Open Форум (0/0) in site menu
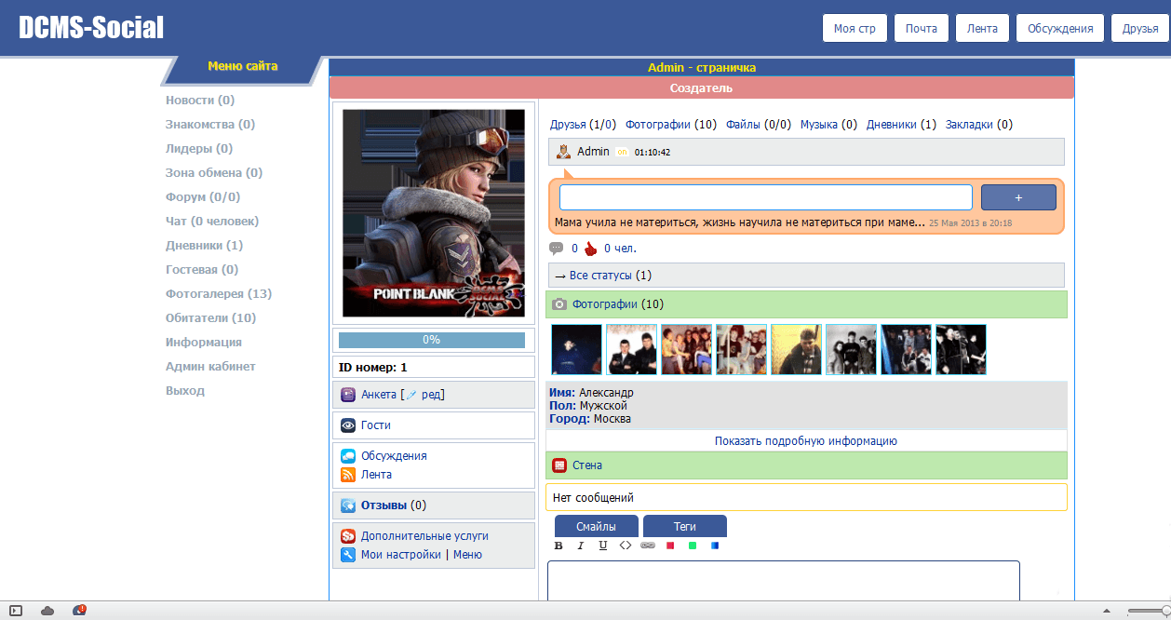Image resolution: width=1171 pixels, height=620 pixels. [x=203, y=197]
